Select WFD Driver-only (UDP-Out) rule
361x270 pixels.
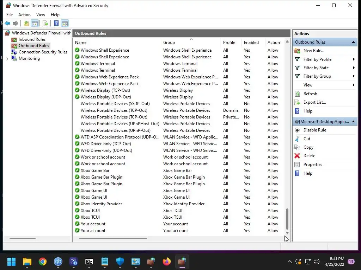[106, 150]
